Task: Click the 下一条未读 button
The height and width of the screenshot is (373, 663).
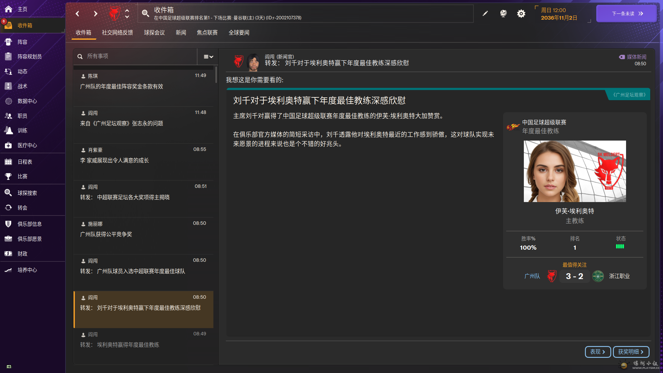Action: tap(626, 14)
